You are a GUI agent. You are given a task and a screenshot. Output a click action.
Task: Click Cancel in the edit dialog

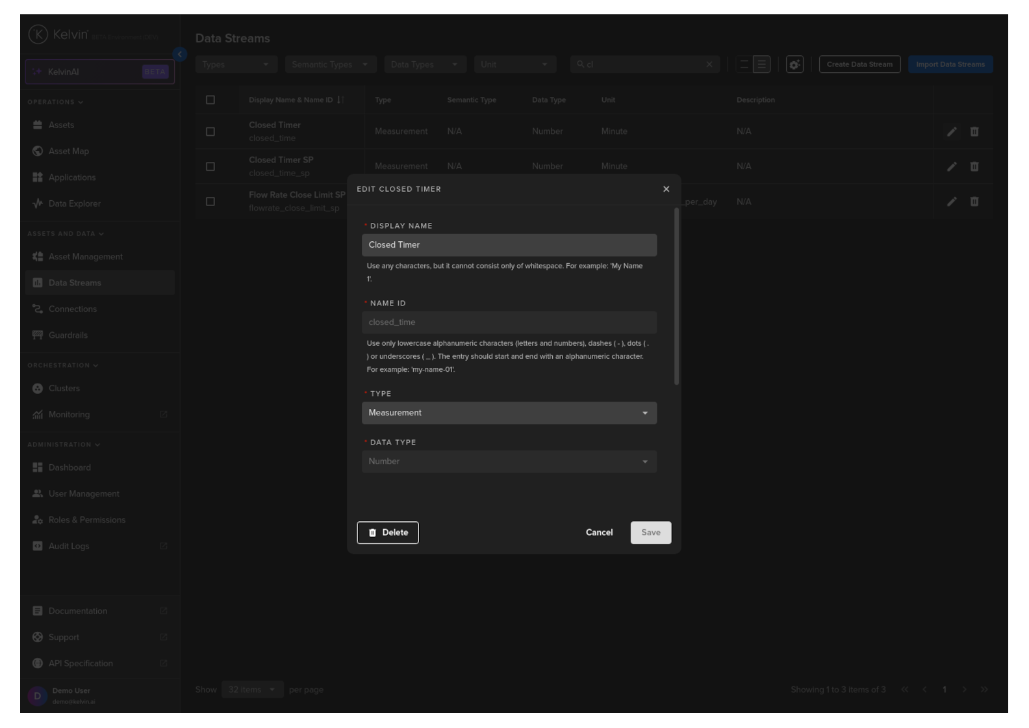pos(599,533)
